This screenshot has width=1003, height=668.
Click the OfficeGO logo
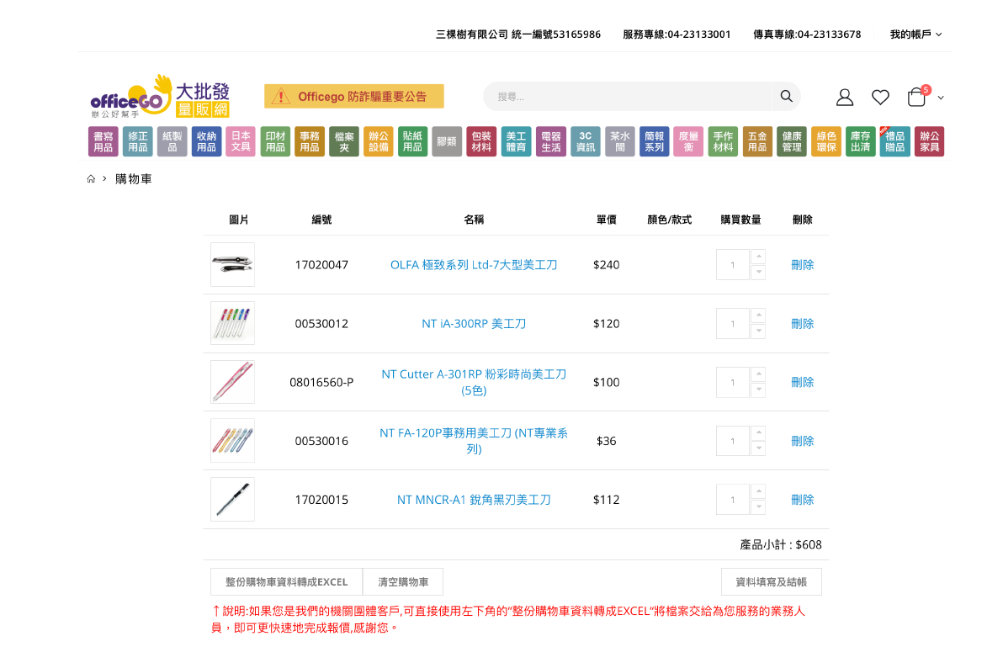pos(160,97)
